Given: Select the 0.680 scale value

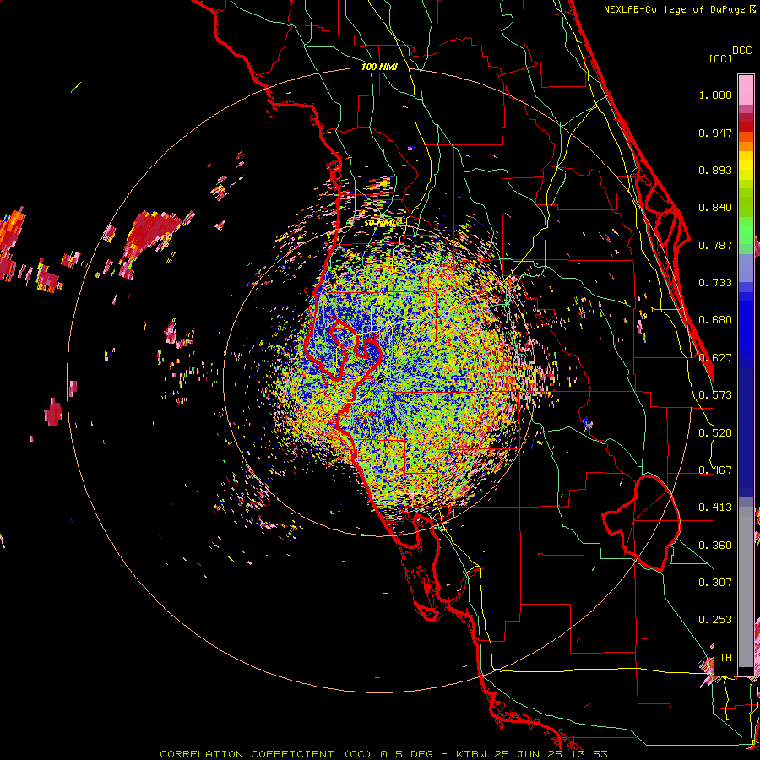Looking at the screenshot, I should tap(715, 320).
